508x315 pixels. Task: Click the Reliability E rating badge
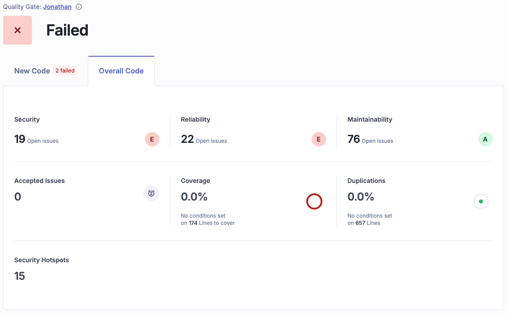[x=318, y=139]
